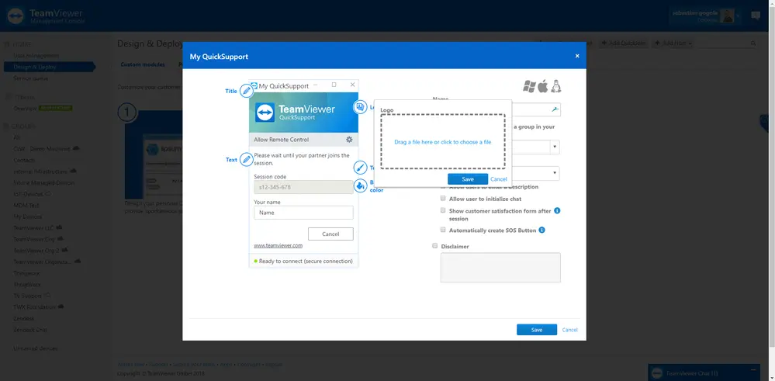Image resolution: width=775 pixels, height=381 pixels.
Task: Enable Allow user to initialize chat
Action: [443, 199]
